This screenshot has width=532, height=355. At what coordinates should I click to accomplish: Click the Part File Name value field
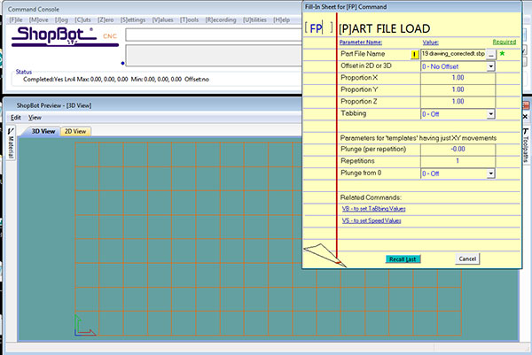coord(453,54)
